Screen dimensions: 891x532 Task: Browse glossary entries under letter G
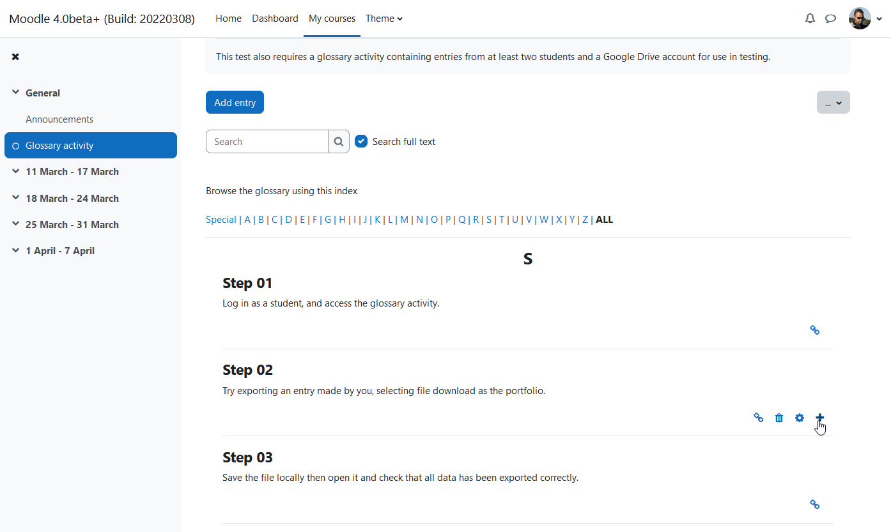coord(328,220)
